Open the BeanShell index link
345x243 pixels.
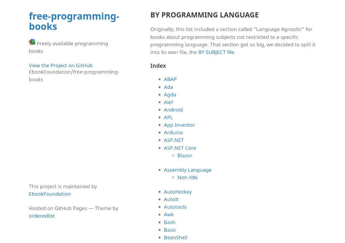tap(176, 238)
